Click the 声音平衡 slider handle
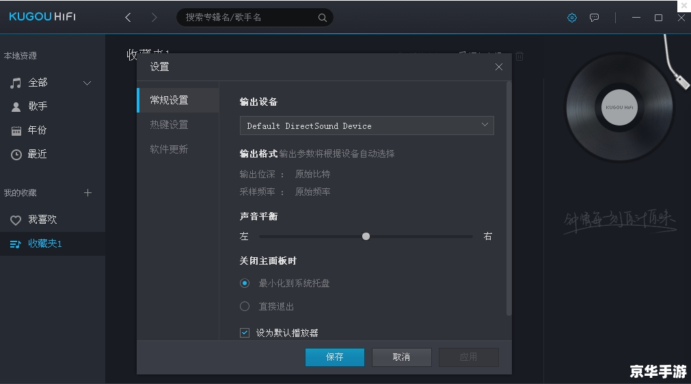691x384 pixels. 366,237
